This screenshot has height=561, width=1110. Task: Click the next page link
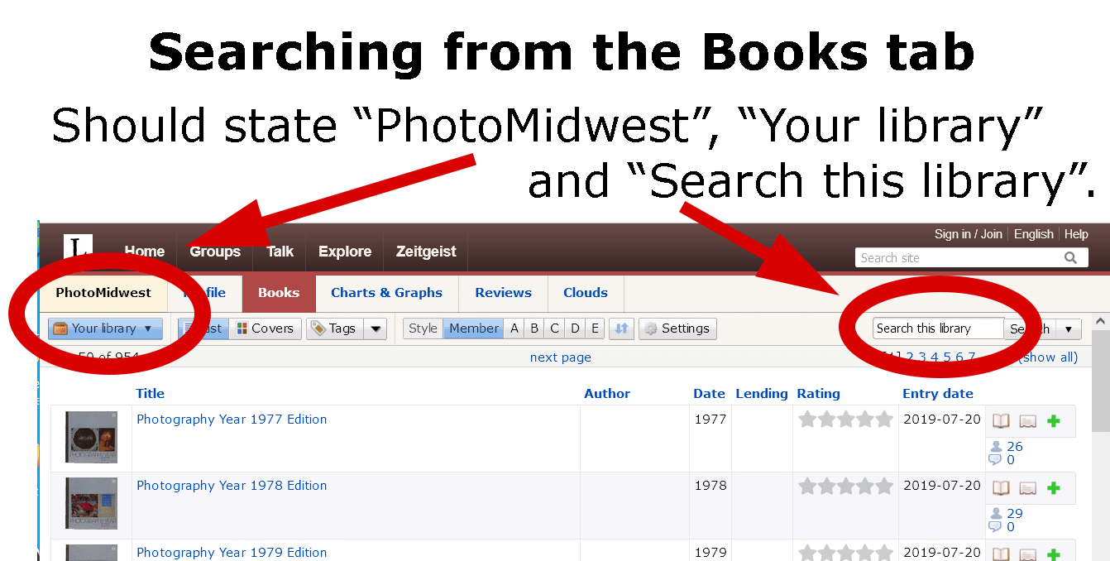click(x=561, y=357)
